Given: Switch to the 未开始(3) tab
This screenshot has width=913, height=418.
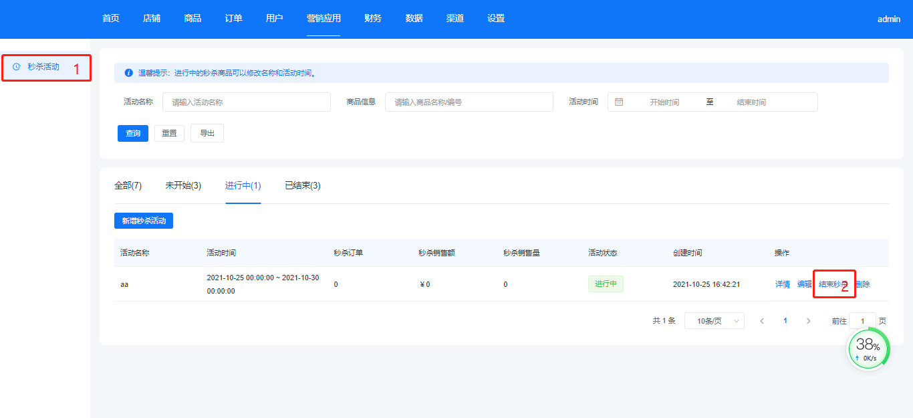Looking at the screenshot, I should (x=183, y=186).
